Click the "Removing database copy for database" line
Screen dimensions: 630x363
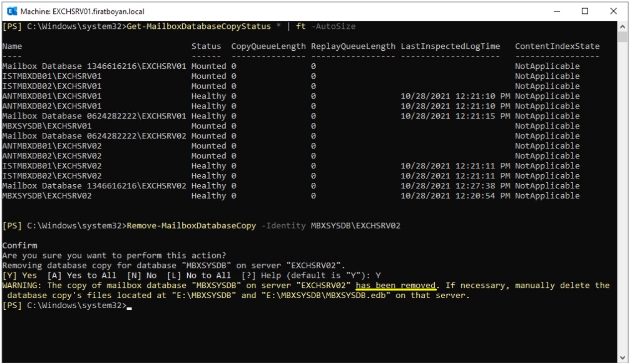coord(174,265)
